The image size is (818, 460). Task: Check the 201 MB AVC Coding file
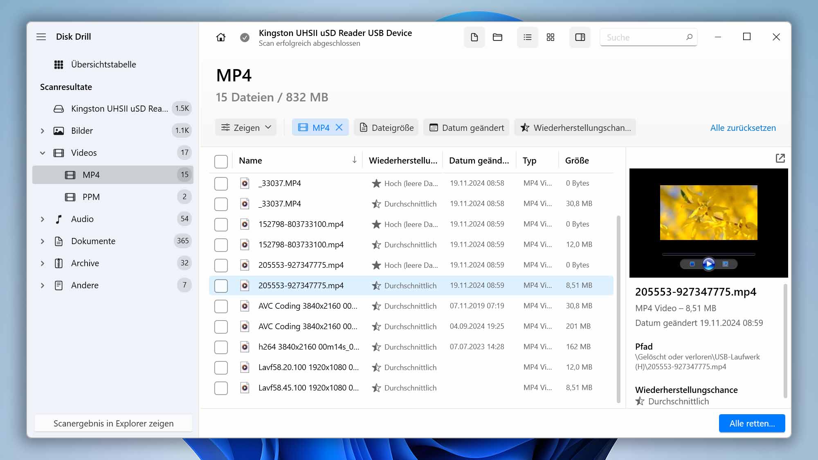(221, 327)
